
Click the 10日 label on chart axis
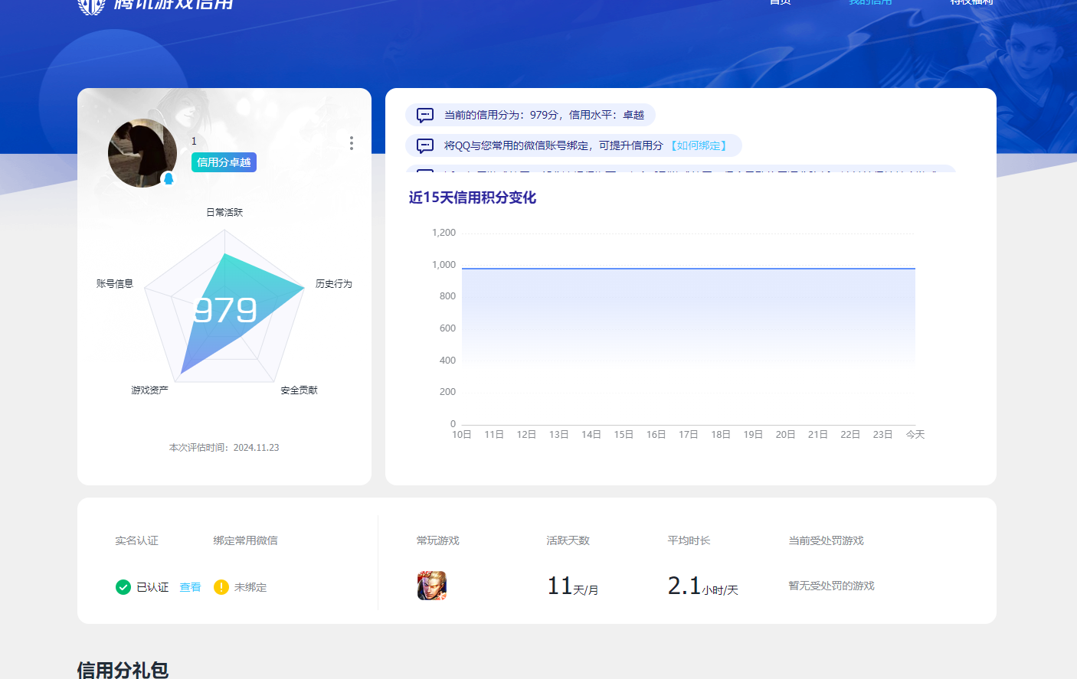[462, 434]
